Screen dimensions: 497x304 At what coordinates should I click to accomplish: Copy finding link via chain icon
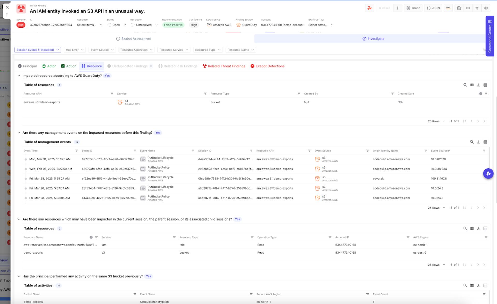pos(468,8)
